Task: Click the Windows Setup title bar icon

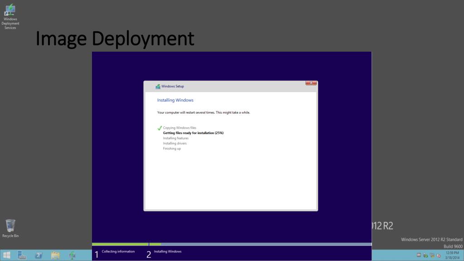Action: tap(158, 87)
